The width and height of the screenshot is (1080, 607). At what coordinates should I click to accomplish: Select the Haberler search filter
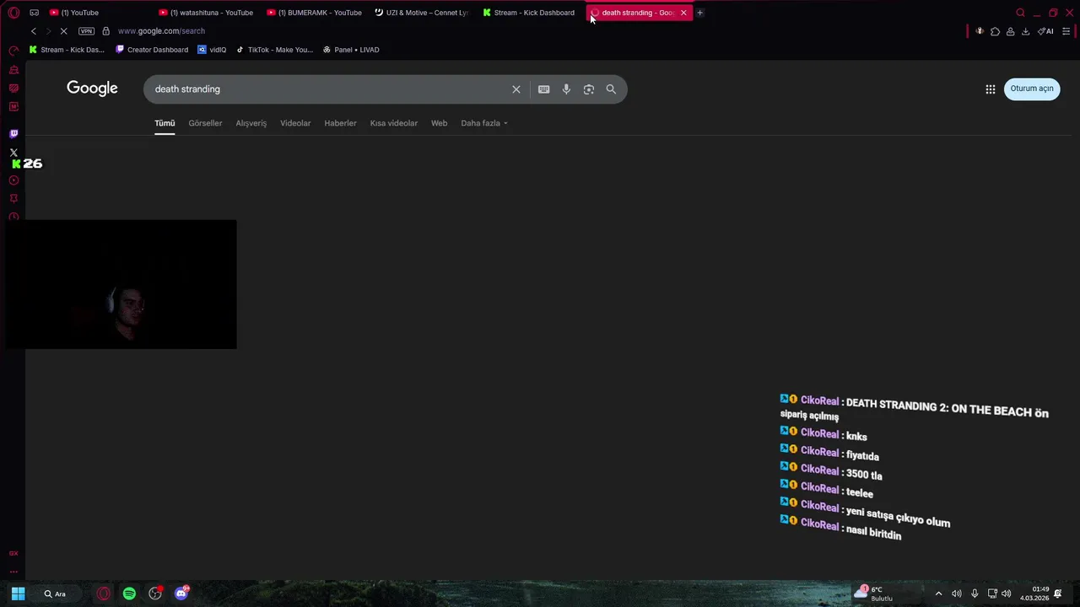pos(340,123)
